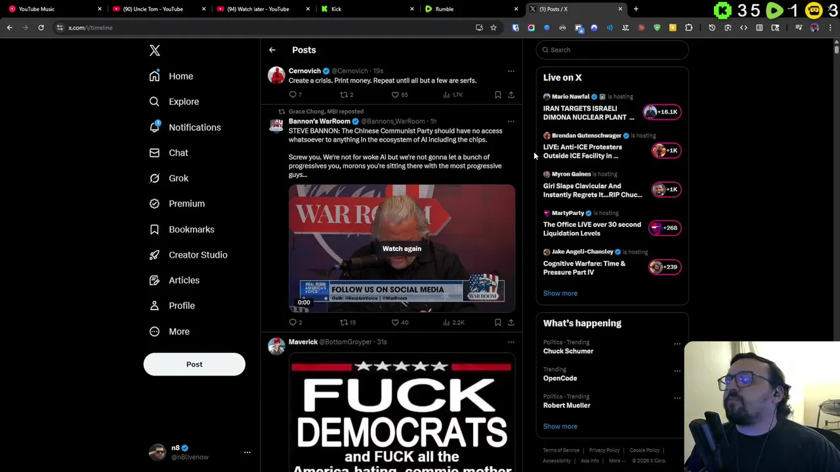
Task: Reply to Bannon's WarRoom post
Action: click(x=293, y=323)
